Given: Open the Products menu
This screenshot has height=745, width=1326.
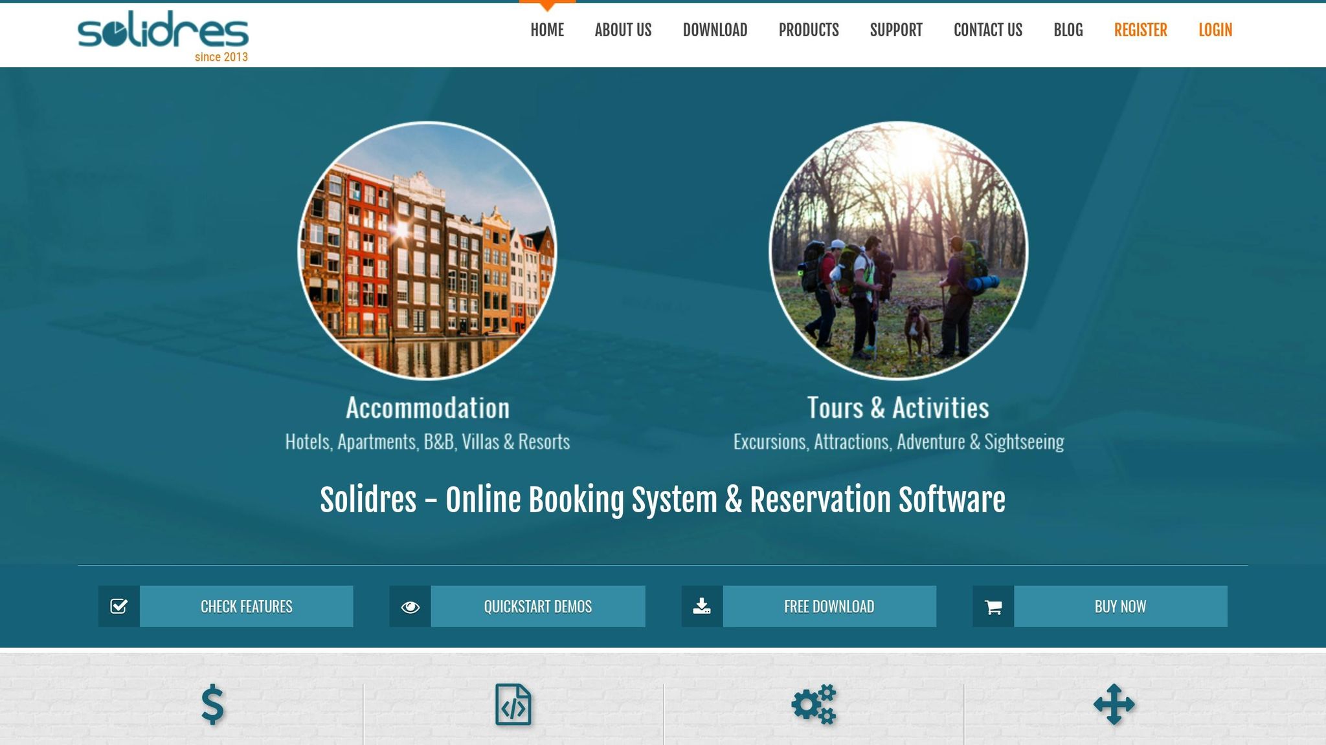Looking at the screenshot, I should click(808, 30).
